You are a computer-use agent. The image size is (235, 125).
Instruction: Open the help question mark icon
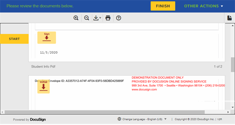[x=119, y=18]
